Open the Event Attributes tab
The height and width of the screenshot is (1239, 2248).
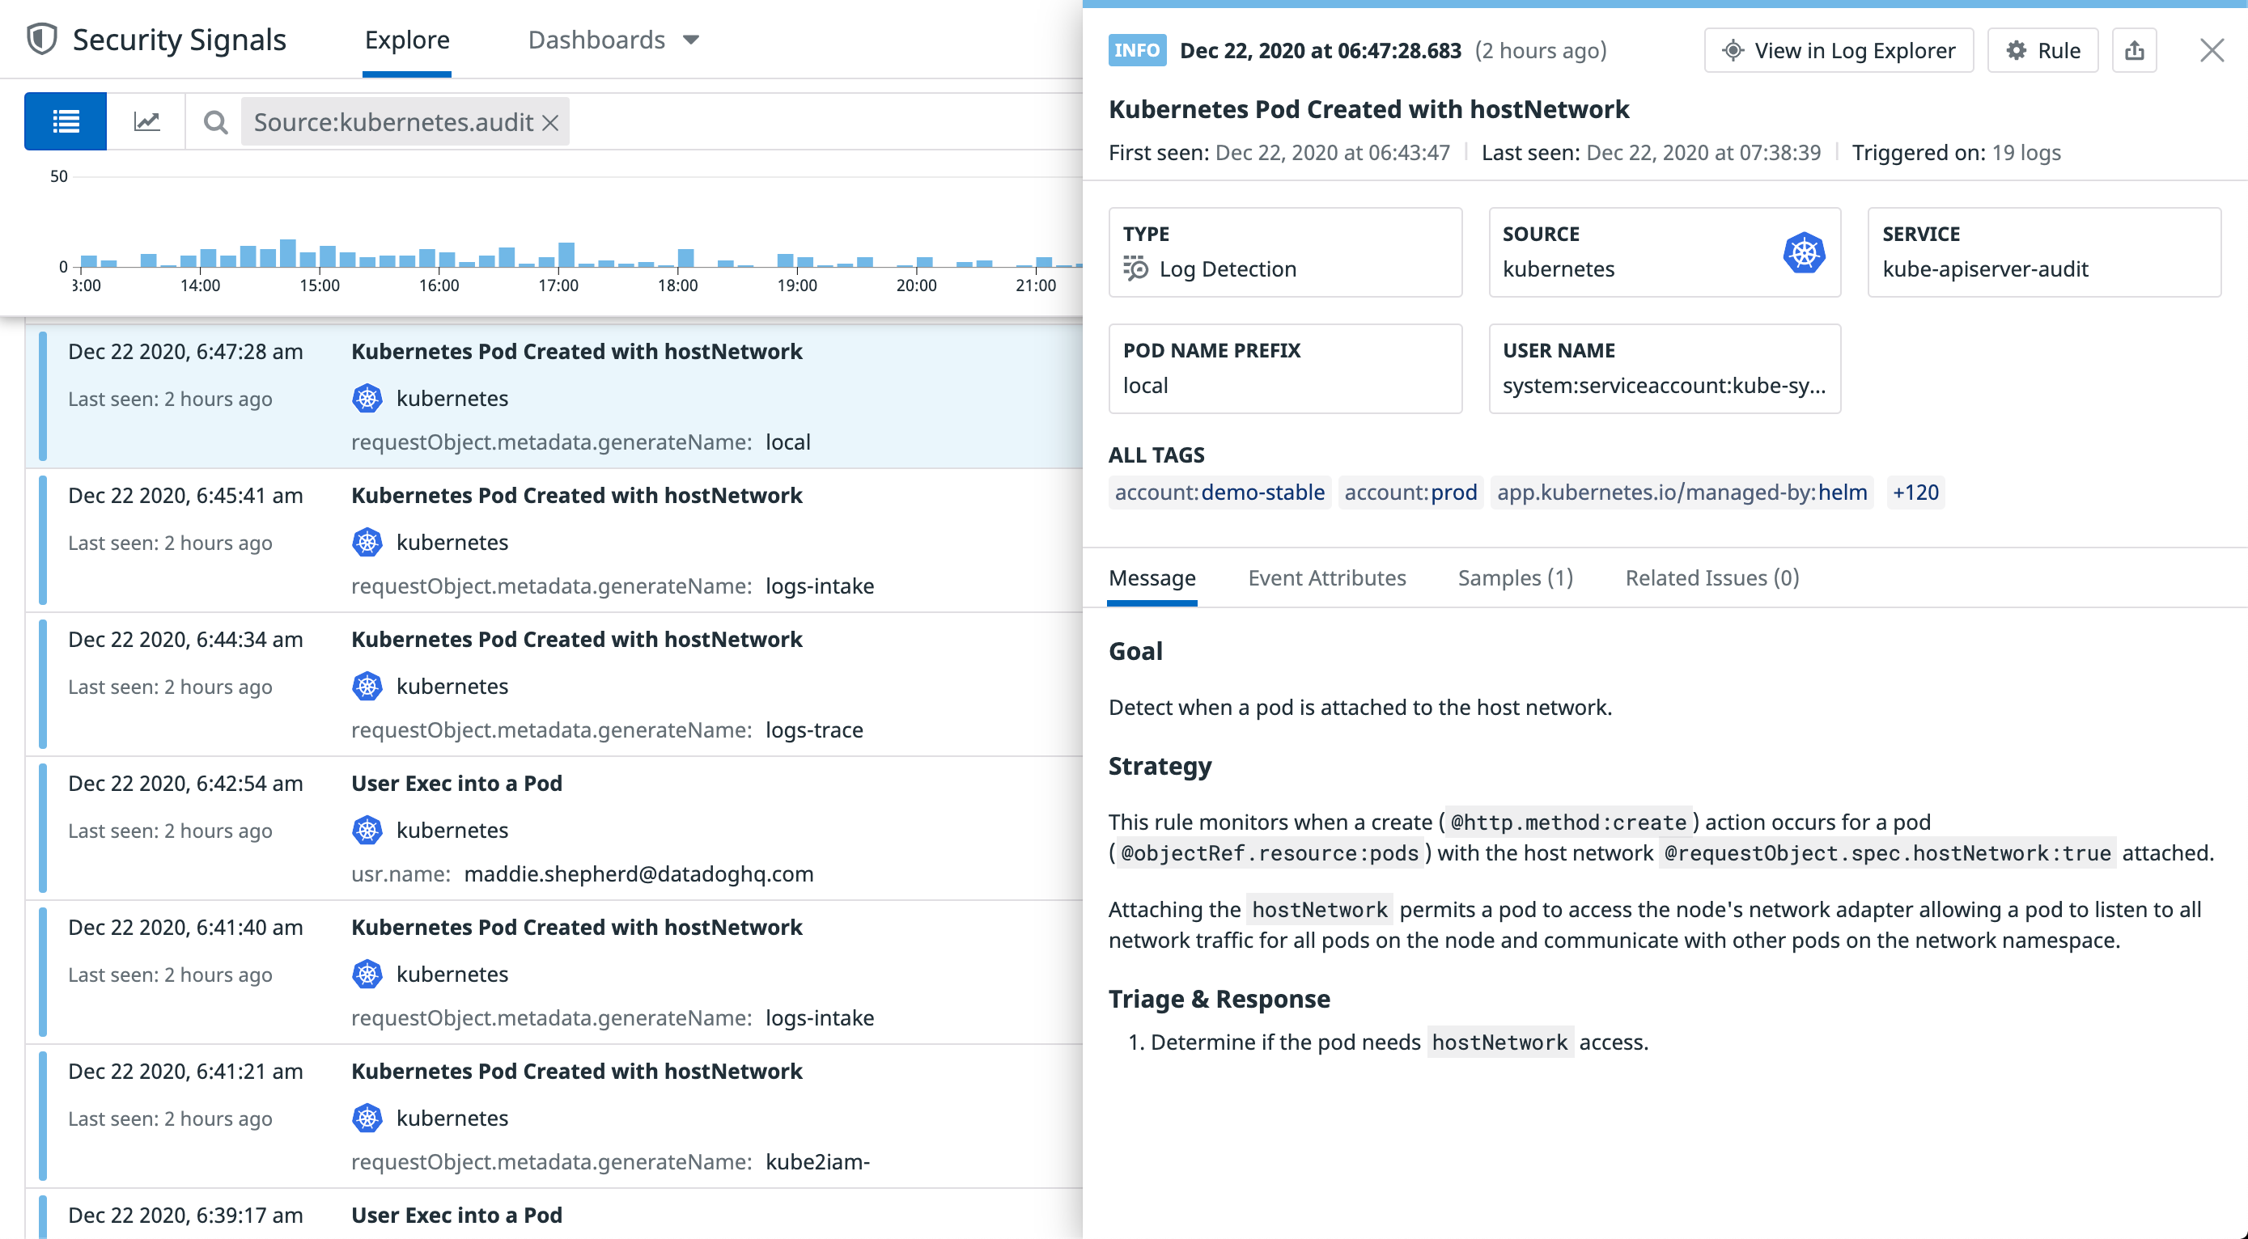pos(1326,578)
